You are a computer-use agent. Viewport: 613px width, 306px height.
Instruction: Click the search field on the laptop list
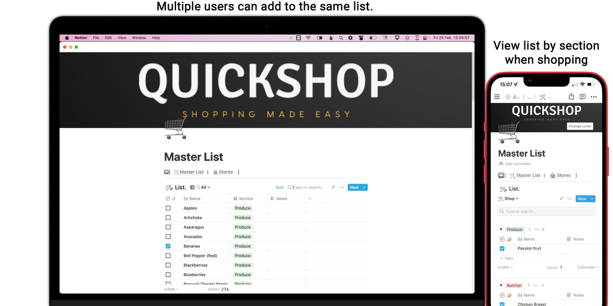tap(306, 187)
